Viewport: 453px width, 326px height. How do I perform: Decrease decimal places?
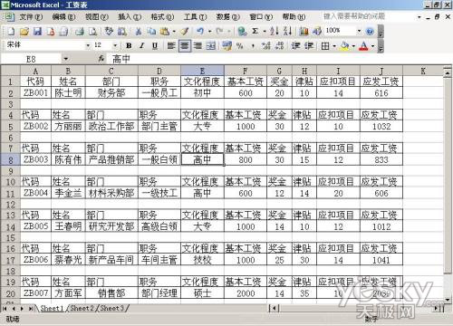point(280,46)
